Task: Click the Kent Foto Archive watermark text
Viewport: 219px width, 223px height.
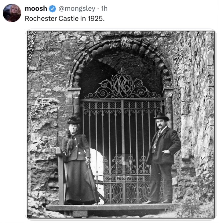Action: pos(124,178)
